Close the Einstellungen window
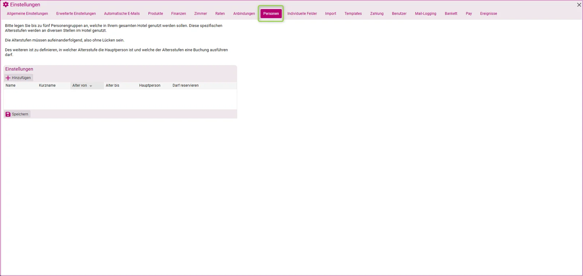This screenshot has width=583, height=276. click(579, 5)
